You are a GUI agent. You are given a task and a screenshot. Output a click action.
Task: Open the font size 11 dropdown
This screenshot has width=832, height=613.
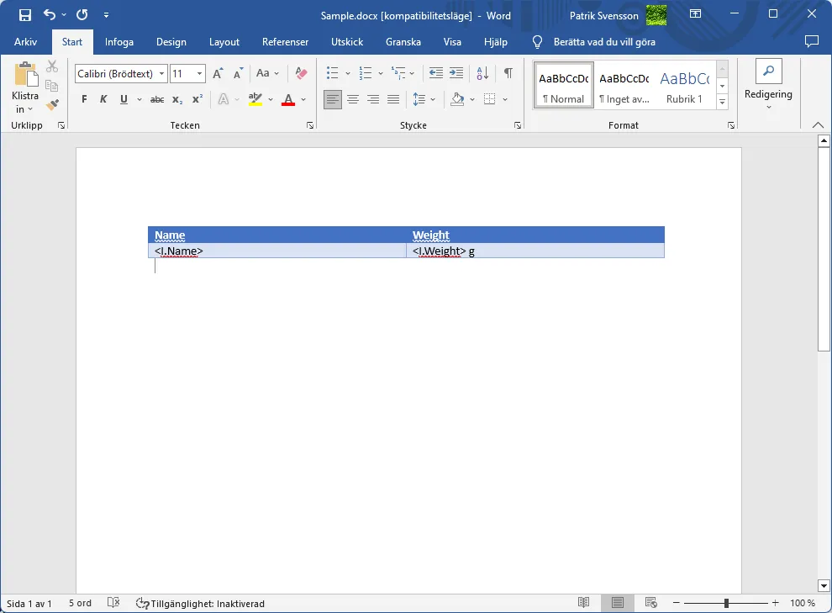[x=199, y=74]
